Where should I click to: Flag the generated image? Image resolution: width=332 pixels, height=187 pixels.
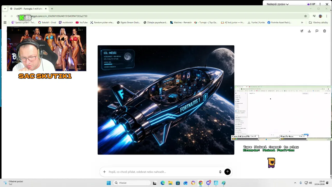[317, 31]
